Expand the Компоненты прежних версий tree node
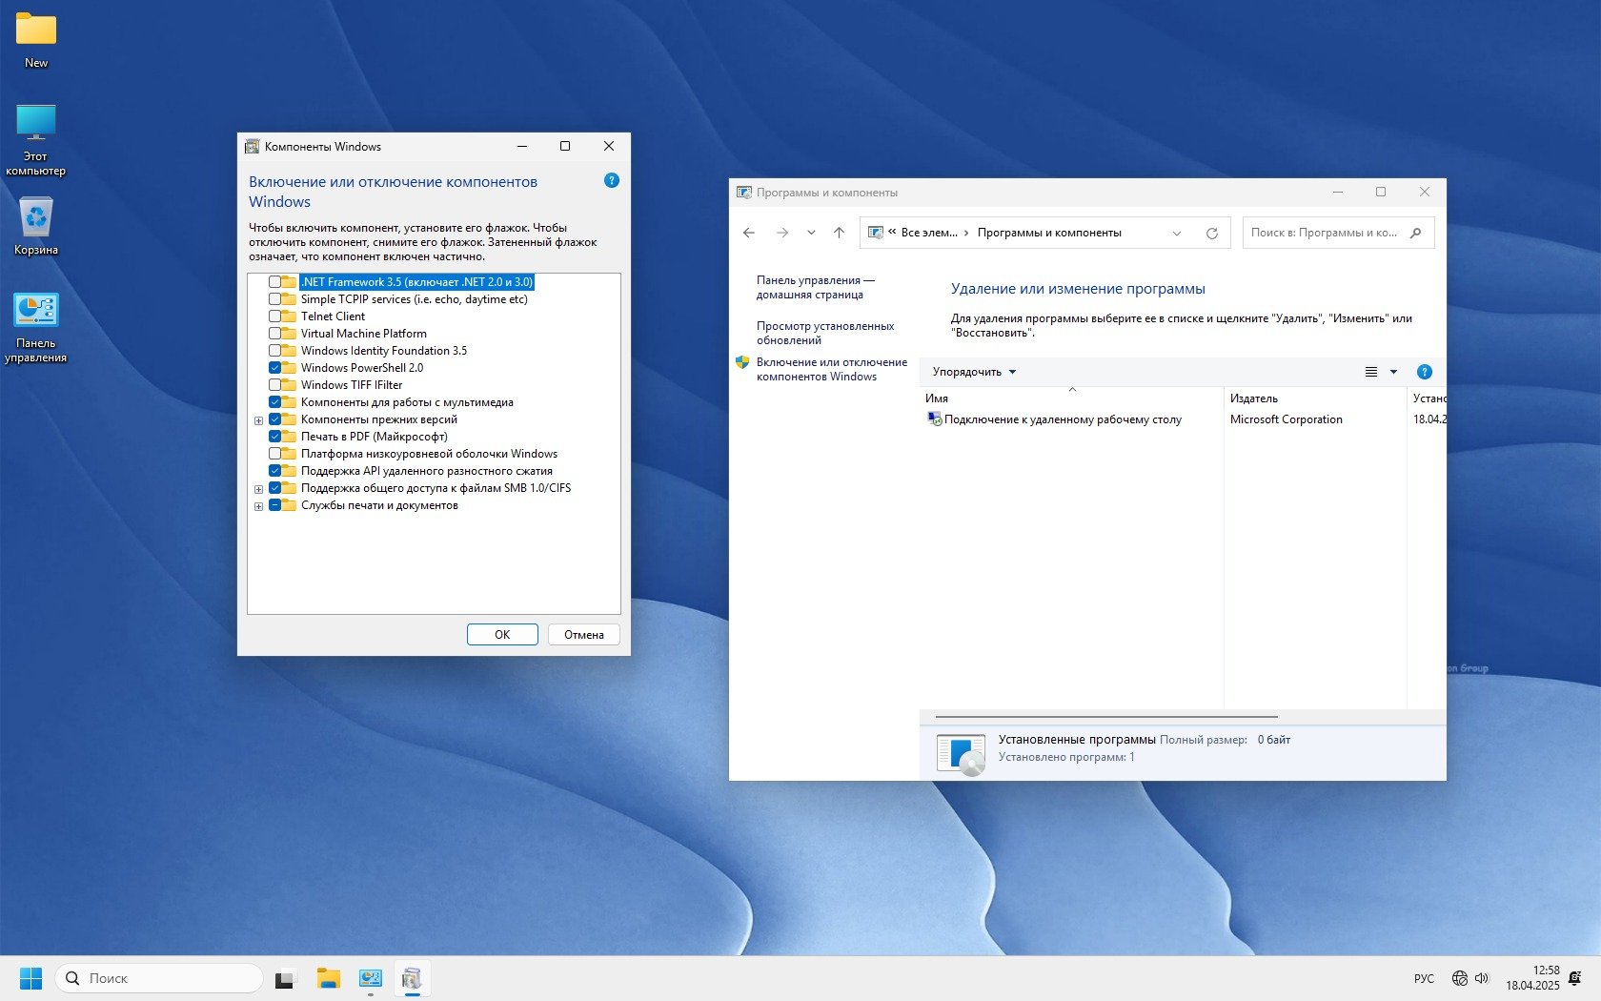Viewport: 1601px width, 1001px height. pos(258,420)
